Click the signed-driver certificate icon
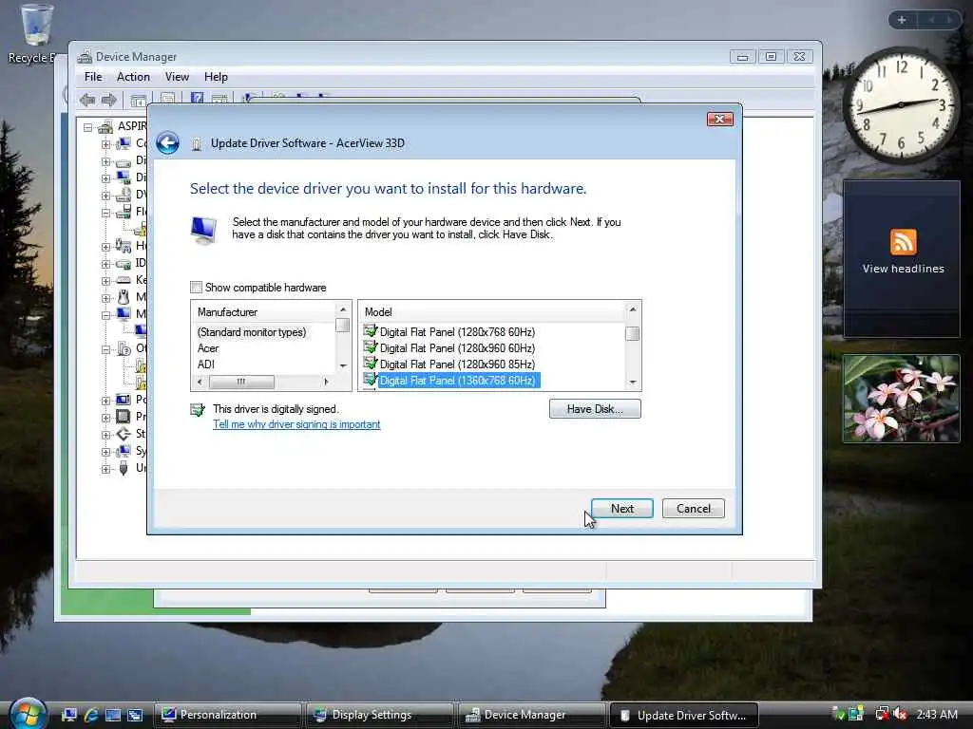Screen dimensions: 973x729 [198, 410]
